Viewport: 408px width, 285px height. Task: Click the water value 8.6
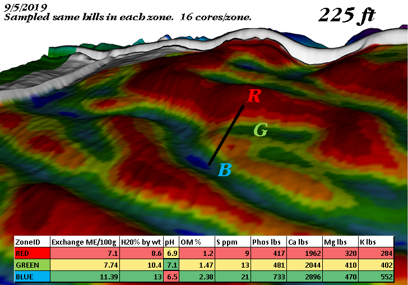[141, 253]
